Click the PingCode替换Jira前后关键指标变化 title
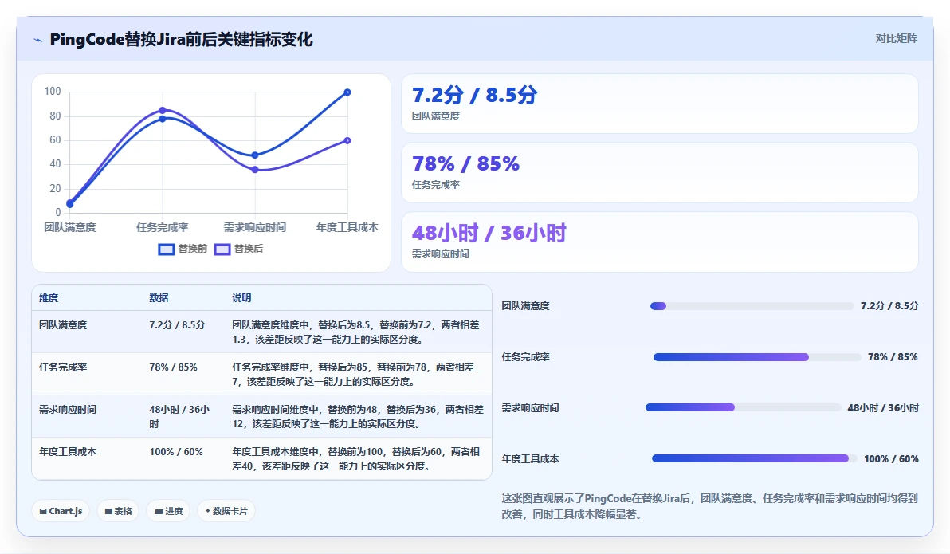Viewport: 950px width, 554px height. pos(181,39)
